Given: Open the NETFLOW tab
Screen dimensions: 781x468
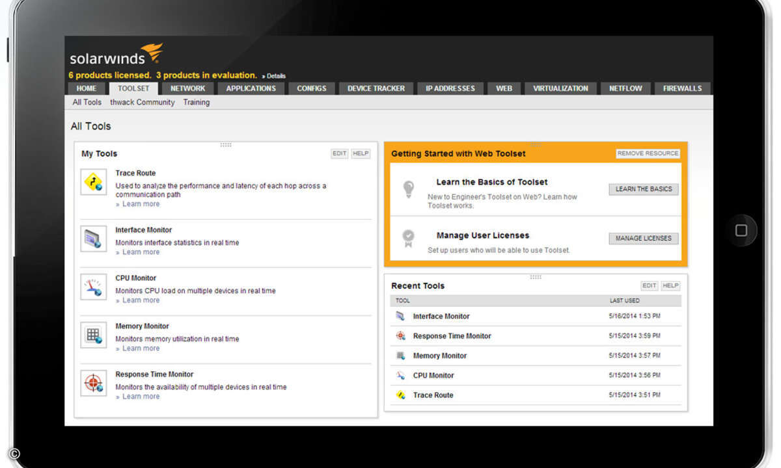Looking at the screenshot, I should coord(625,88).
